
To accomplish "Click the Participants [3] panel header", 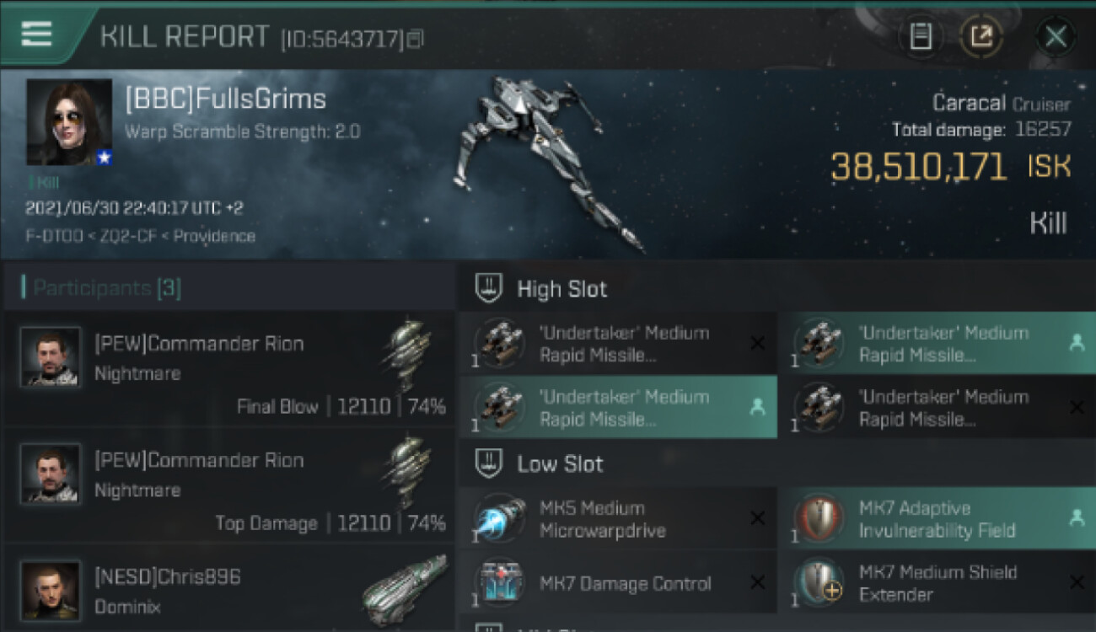I will [x=228, y=288].
